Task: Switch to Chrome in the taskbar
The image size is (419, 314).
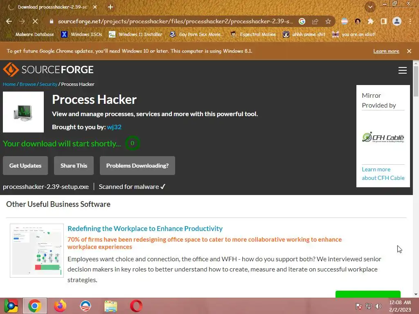Action: (35, 306)
